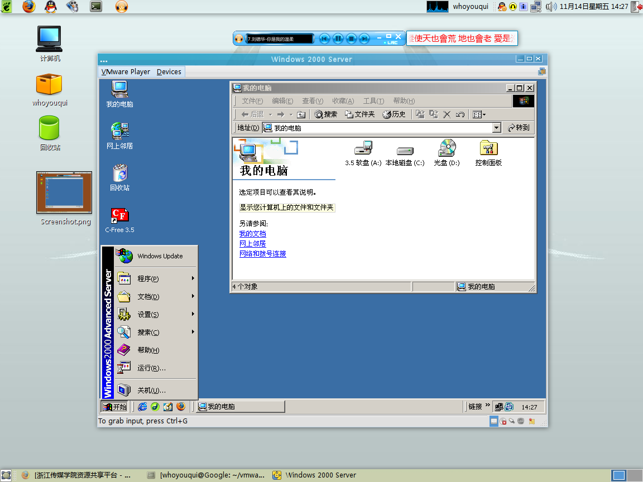The height and width of the screenshot is (482, 643).
Task: Open the forward button history dropdown arrow
Action: (x=291, y=115)
